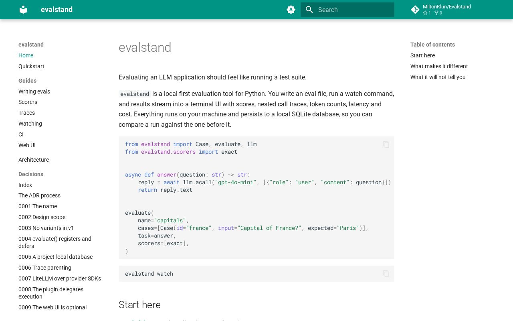Toggle the light/dark theme icon

pos(291,10)
